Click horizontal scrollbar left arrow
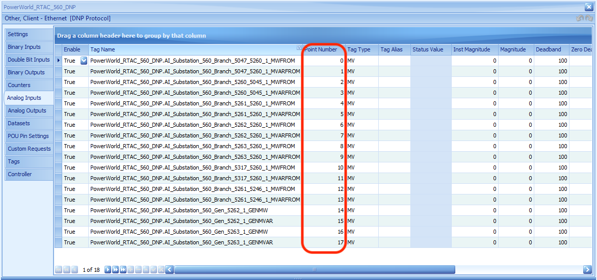 pos(170,270)
